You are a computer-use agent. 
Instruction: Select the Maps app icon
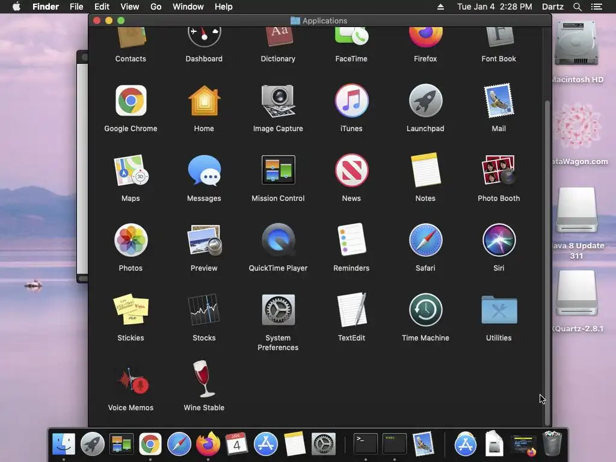(131, 170)
